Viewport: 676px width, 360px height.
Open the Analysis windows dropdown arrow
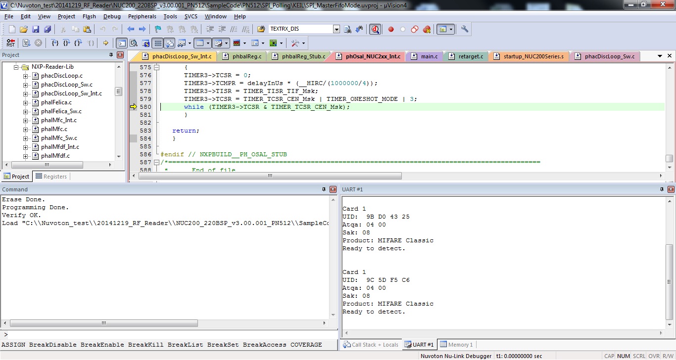point(245,43)
